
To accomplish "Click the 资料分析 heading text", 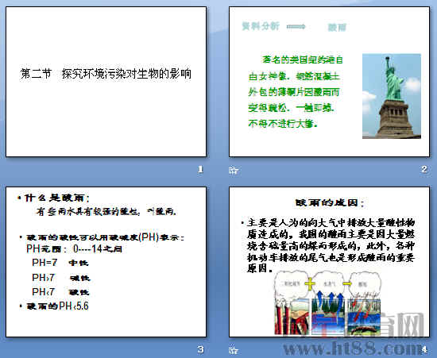I will [261, 26].
